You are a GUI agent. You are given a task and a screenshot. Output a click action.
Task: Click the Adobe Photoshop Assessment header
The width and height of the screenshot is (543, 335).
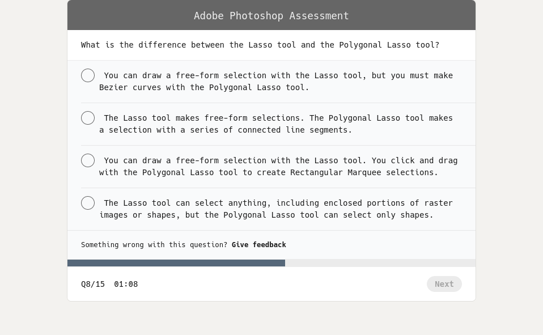271,15
